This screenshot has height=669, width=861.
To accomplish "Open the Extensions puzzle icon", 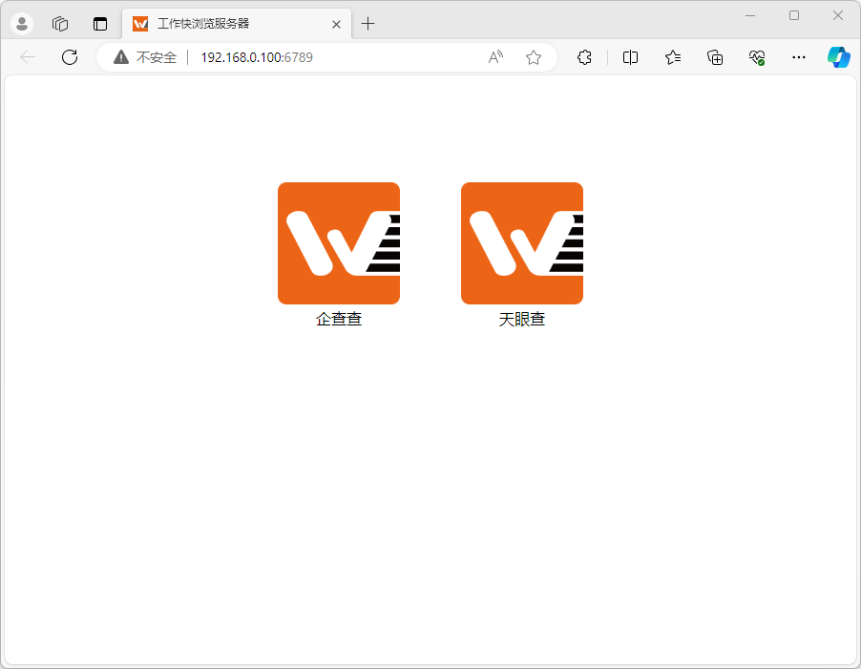I will (584, 57).
